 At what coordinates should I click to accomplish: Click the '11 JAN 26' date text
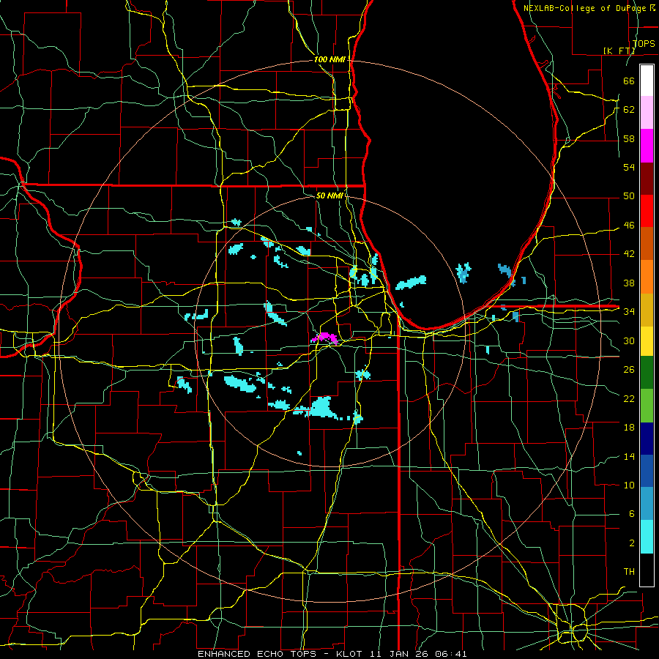[x=399, y=654]
